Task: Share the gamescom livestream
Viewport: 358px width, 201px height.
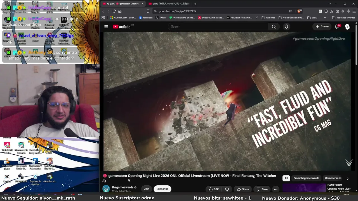Action: 243,189
